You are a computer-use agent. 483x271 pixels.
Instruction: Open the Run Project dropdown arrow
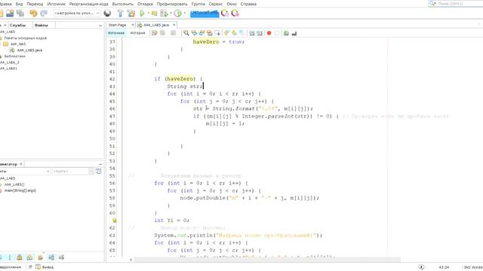(148, 14)
